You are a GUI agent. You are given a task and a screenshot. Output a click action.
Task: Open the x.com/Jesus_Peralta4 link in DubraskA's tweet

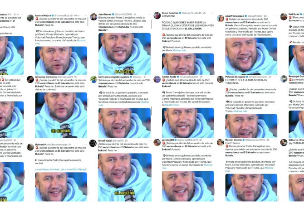coord(48,169)
